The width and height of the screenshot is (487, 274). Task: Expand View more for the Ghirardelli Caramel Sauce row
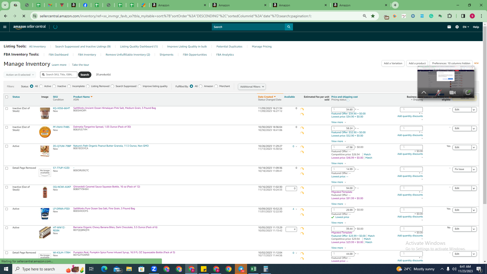point(339,204)
